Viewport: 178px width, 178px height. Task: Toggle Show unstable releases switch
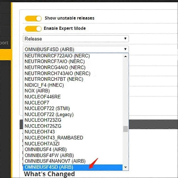click(x=33, y=18)
